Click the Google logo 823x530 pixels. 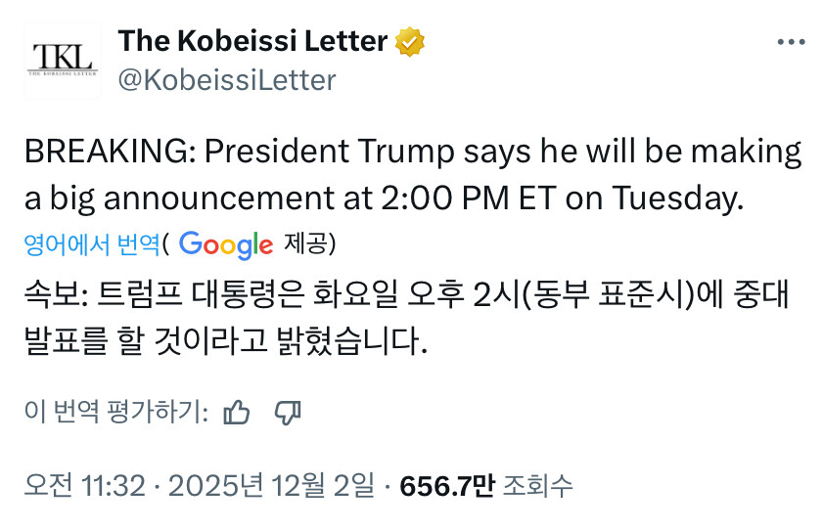(226, 243)
